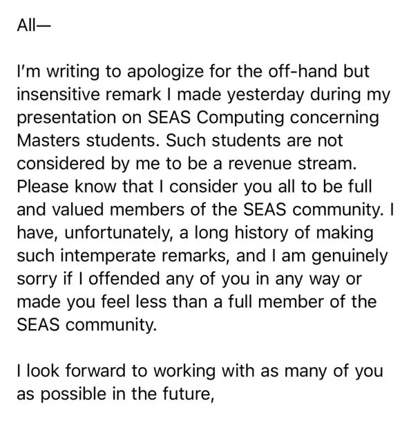Click the word 'genuinely'

[x=350, y=256]
